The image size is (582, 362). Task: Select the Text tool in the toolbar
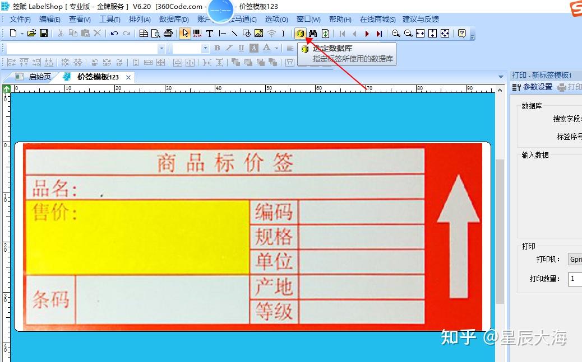(x=210, y=33)
